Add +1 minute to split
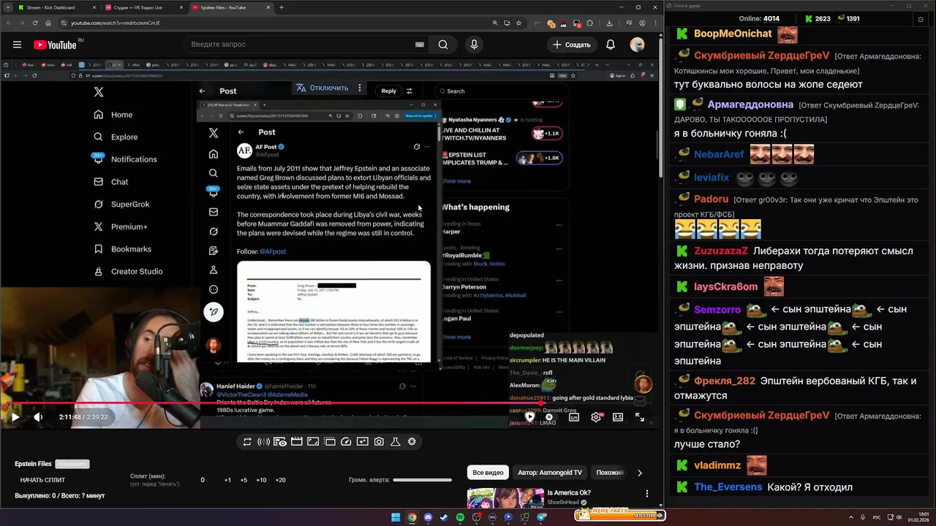This screenshot has height=526, width=936. 227,480
